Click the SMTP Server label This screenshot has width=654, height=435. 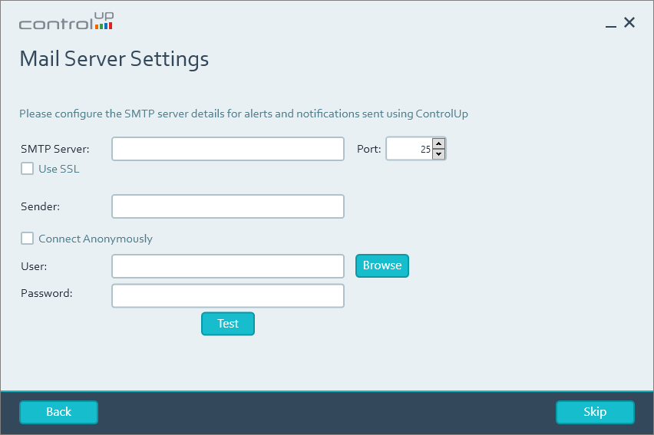[55, 149]
